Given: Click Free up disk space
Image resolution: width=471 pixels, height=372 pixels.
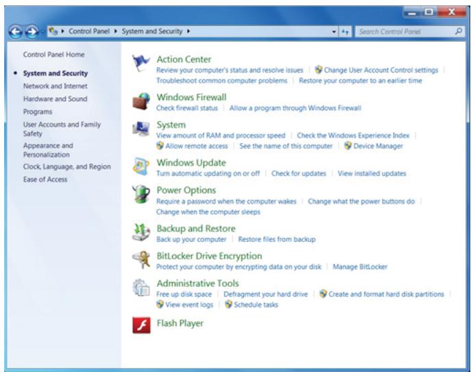Looking at the screenshot, I should (184, 294).
